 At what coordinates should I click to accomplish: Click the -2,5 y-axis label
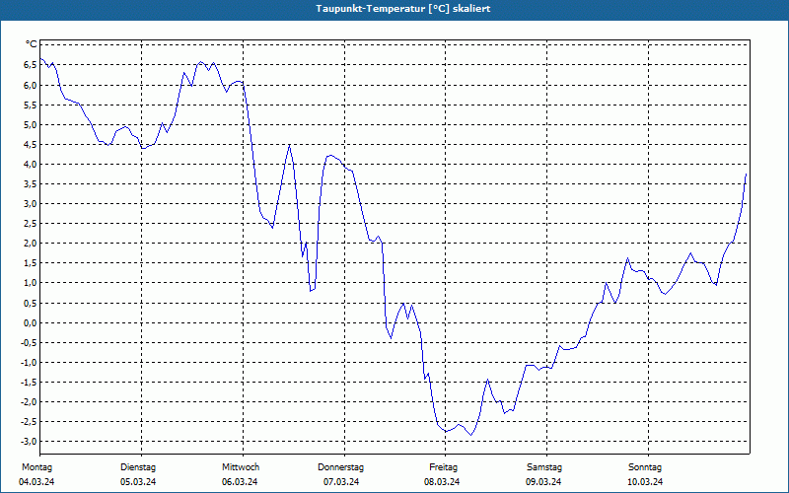pos(29,422)
